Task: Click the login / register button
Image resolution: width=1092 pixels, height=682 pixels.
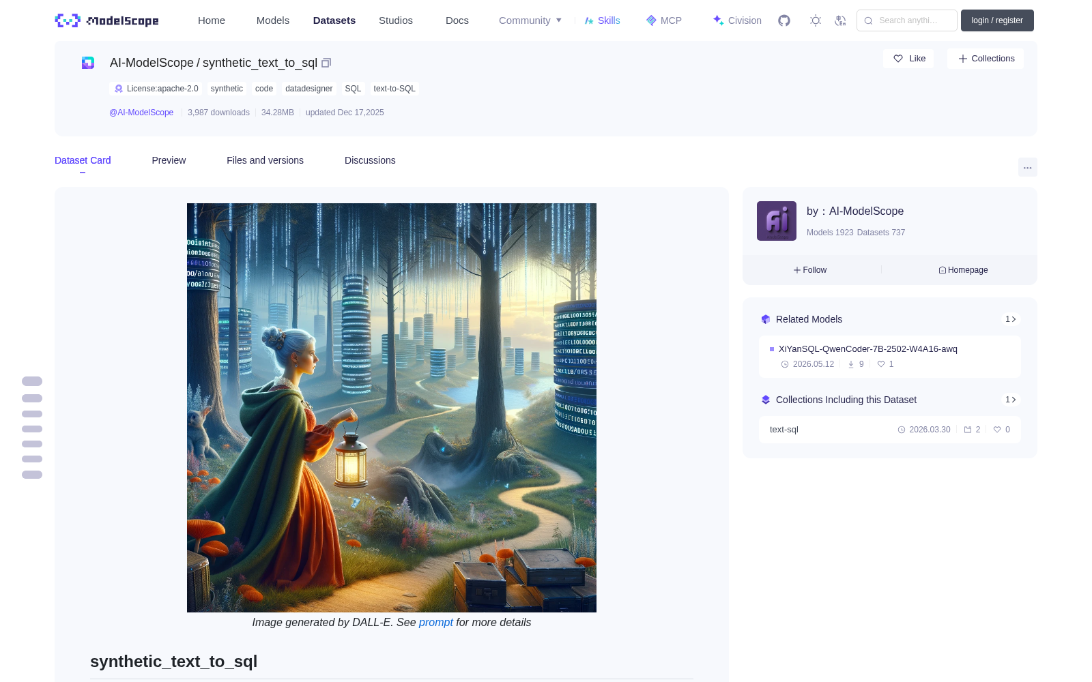Action: (997, 20)
